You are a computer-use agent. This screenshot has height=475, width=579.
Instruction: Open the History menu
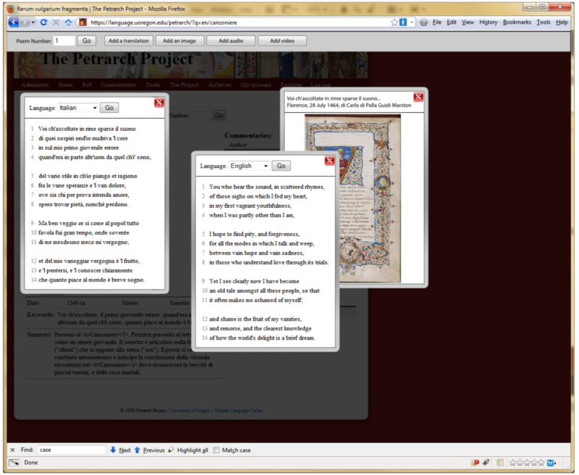tap(488, 22)
